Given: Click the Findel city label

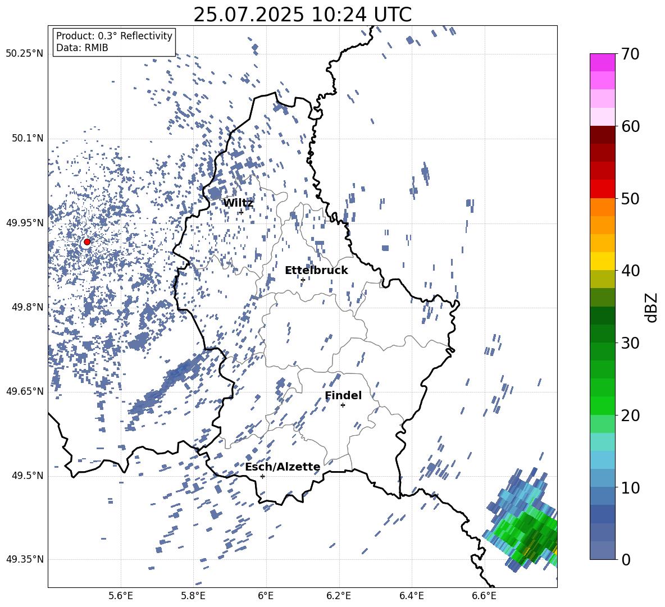Looking at the screenshot, I should click(x=343, y=396).
